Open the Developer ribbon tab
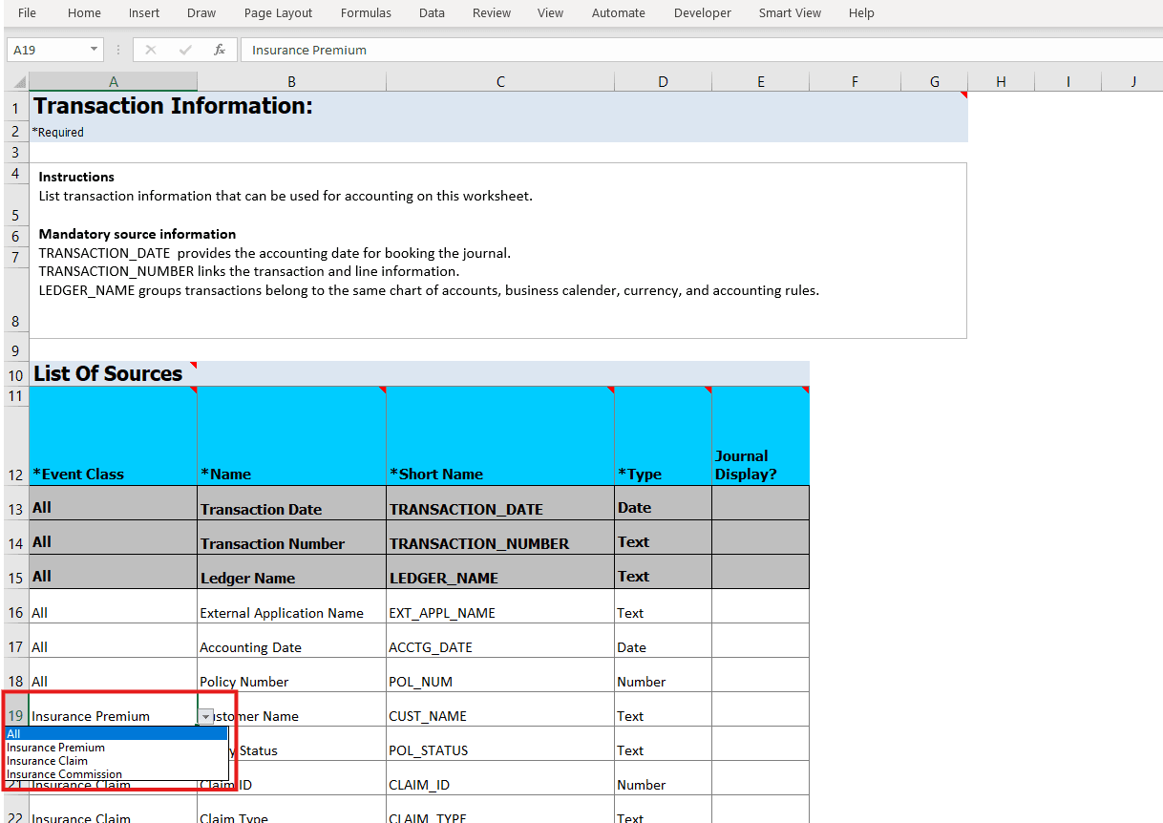 [702, 12]
